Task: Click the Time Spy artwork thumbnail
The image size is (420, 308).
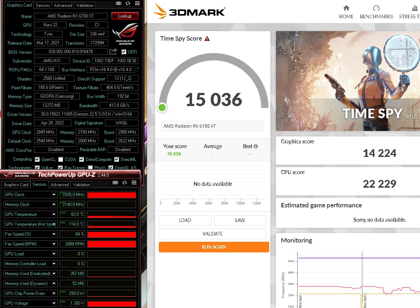Action: point(348,81)
